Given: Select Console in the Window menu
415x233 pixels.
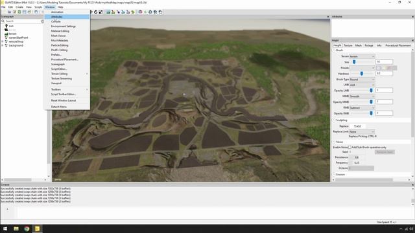Looking at the screenshot, I should (x=67, y=21).
